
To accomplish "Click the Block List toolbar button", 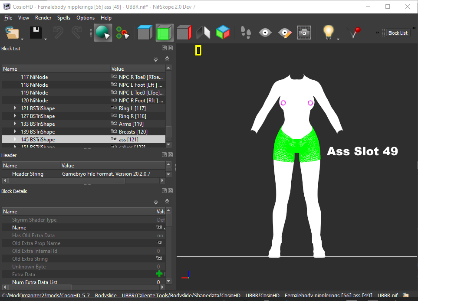I will [398, 33].
